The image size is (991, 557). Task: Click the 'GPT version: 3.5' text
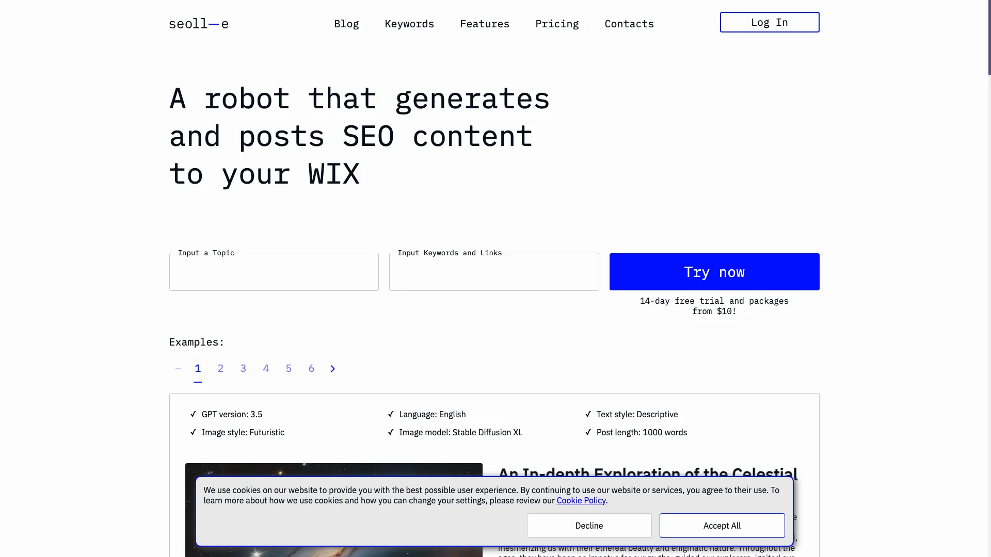pyautogui.click(x=232, y=414)
